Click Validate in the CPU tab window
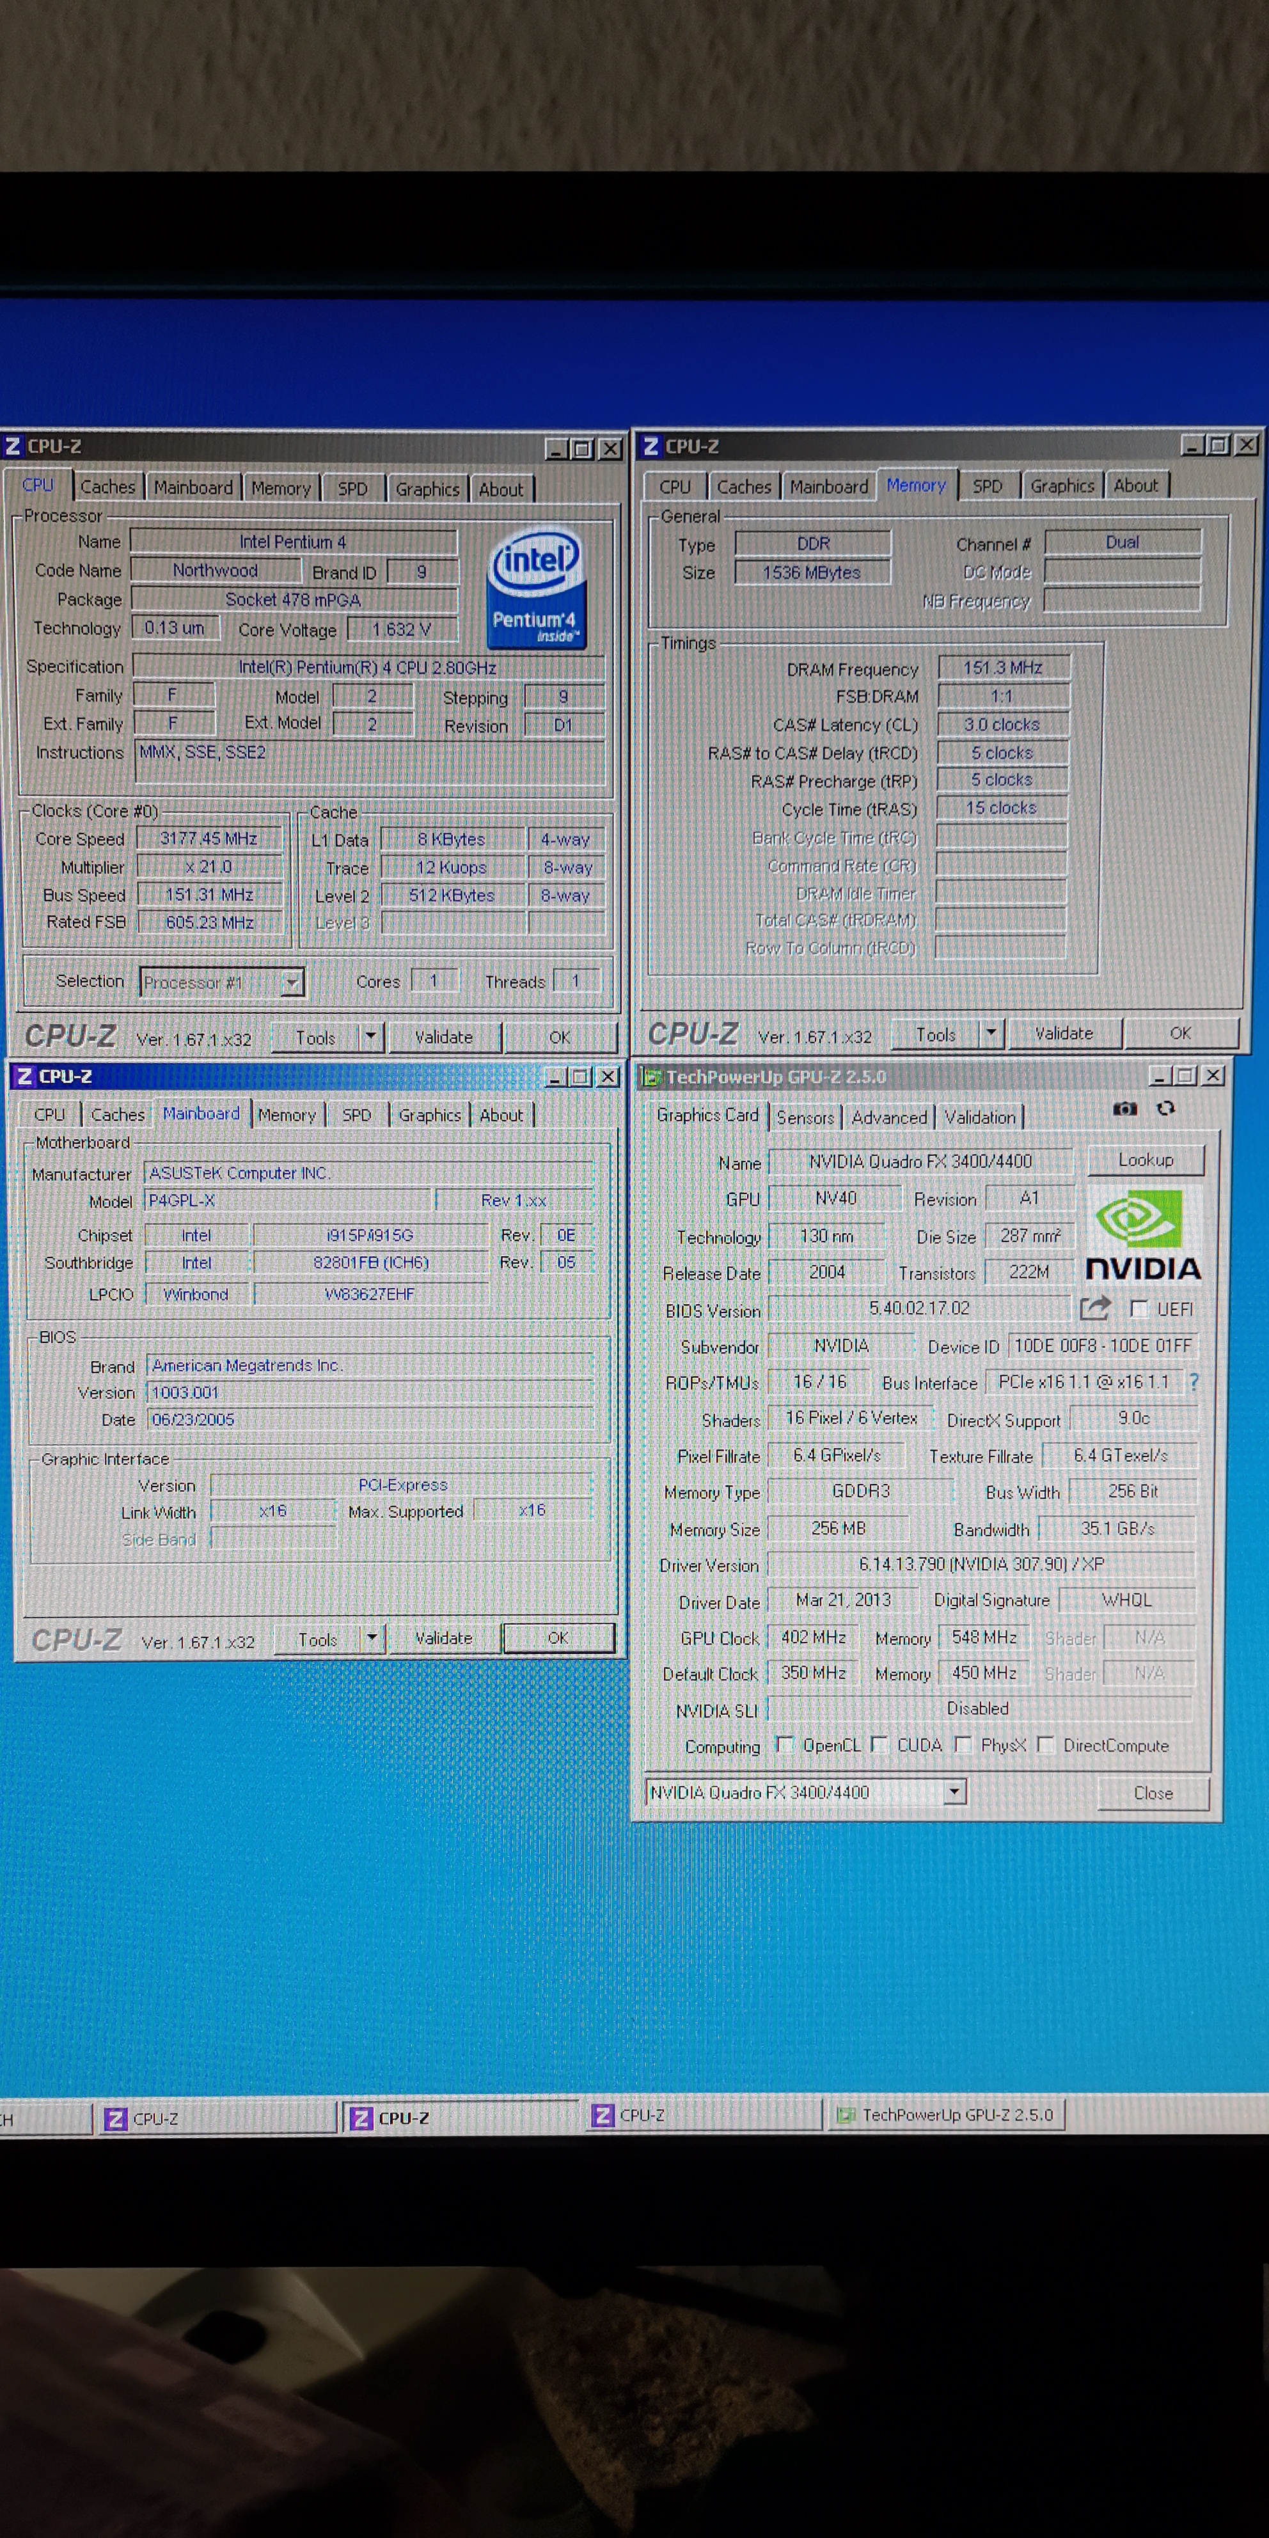The height and width of the screenshot is (2538, 1269). point(443,1036)
